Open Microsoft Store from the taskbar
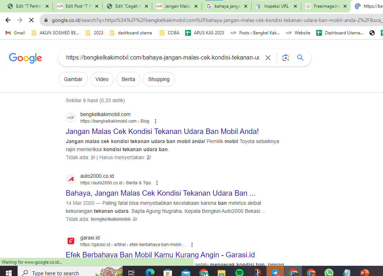The height and width of the screenshot is (276, 383). 168,273
